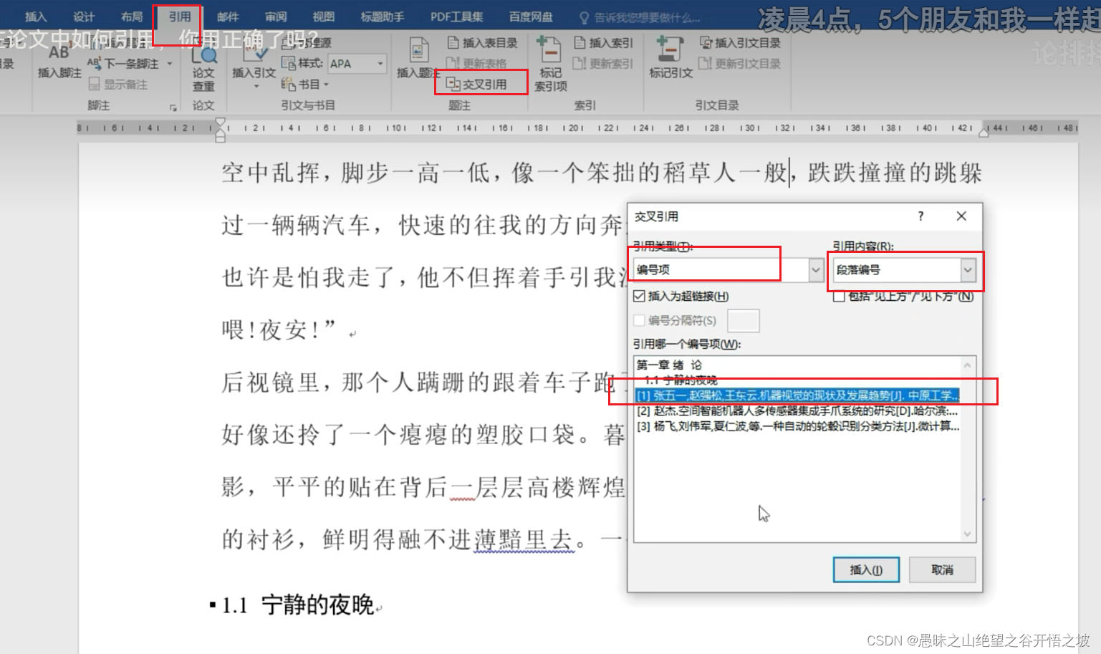Click Mark Citation (标记引文) icon
1101x654 pixels.
670,57
